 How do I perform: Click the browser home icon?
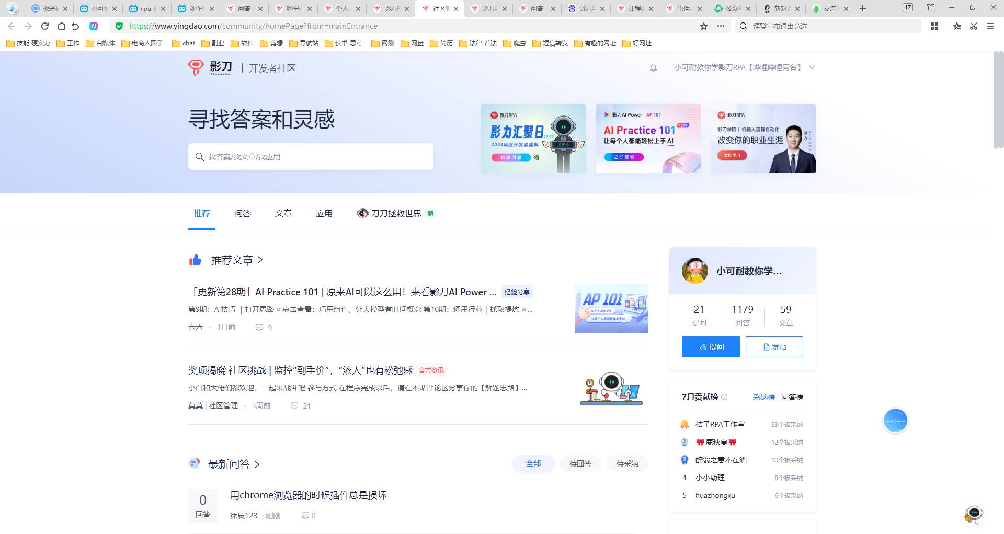61,26
